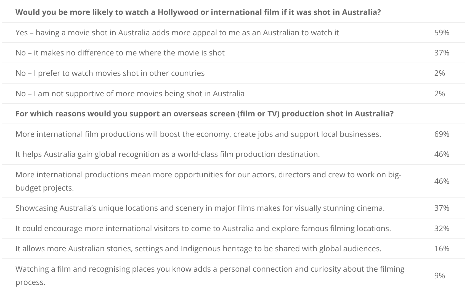Select 'Indigenous heritage to be shared' row text
This screenshot has width=467, height=294.
(198, 248)
